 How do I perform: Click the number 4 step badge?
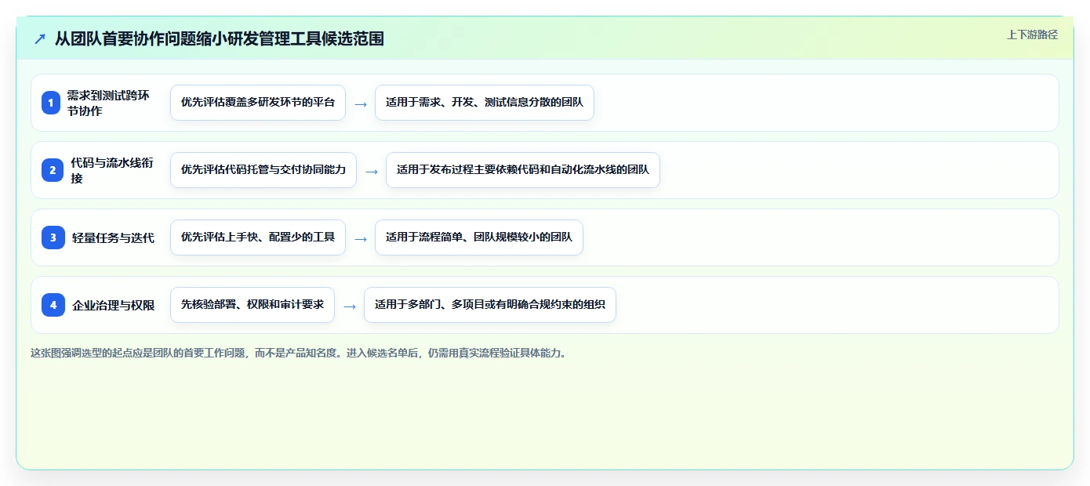point(53,305)
